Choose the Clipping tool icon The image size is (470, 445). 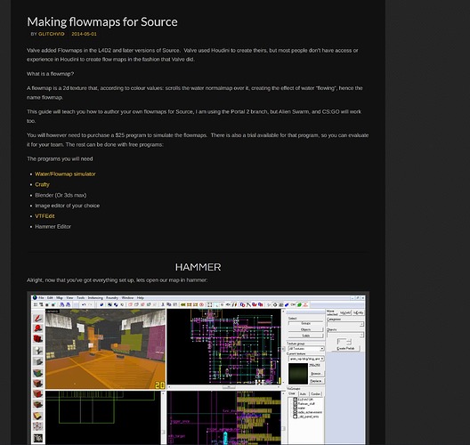point(37,416)
